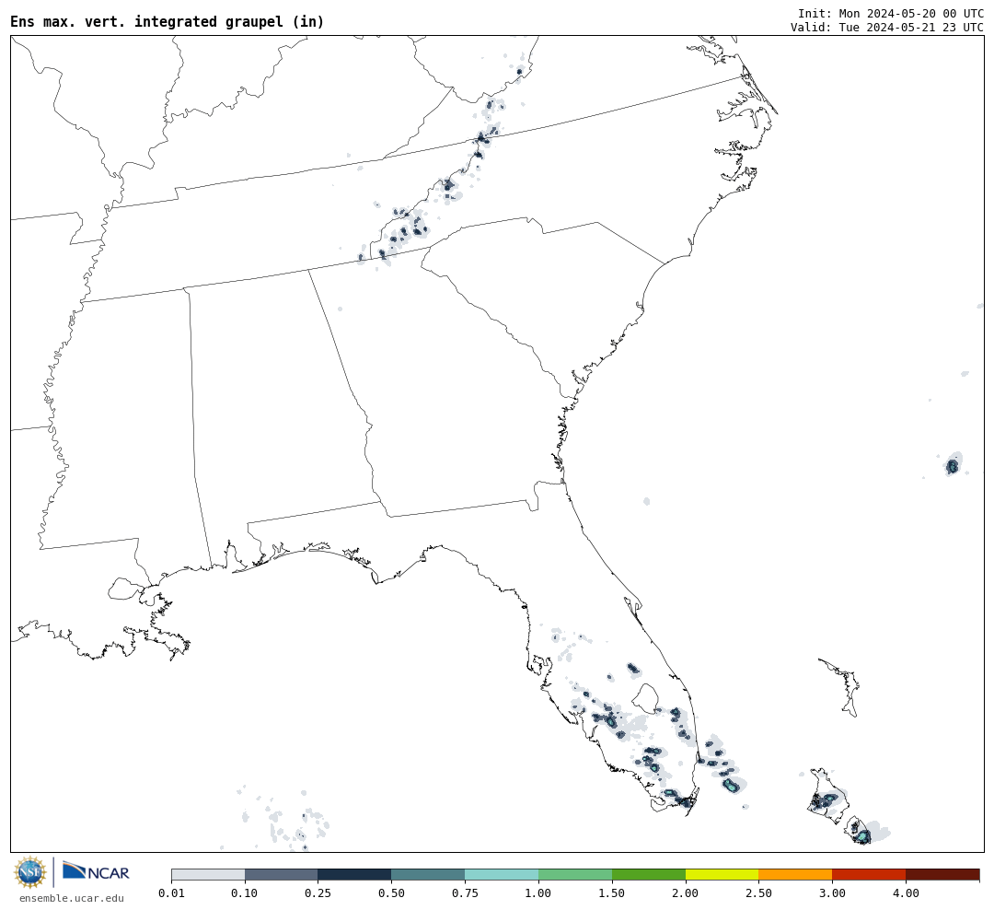Select the 0.10–0.25 slate gray colorbar swatch
Screen dimensions: 994x910
(x=282, y=875)
